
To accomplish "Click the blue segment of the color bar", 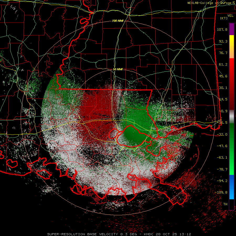I will 232,187.
